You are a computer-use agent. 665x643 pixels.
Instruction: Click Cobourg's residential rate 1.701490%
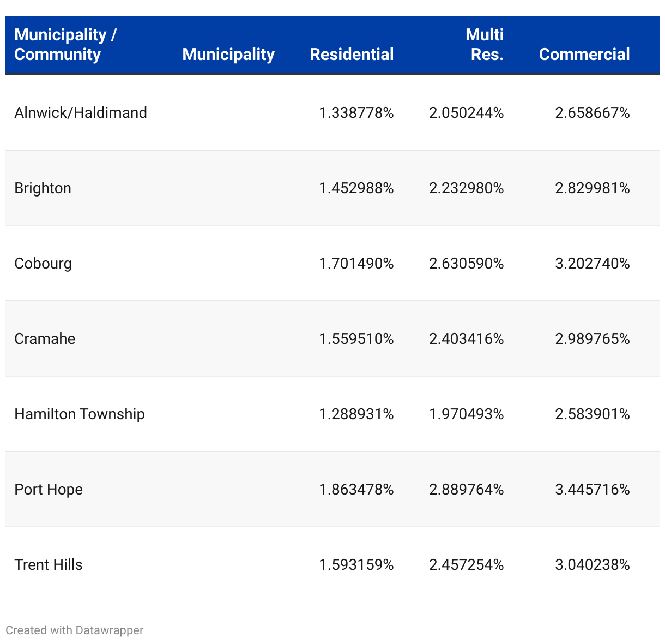click(x=356, y=264)
